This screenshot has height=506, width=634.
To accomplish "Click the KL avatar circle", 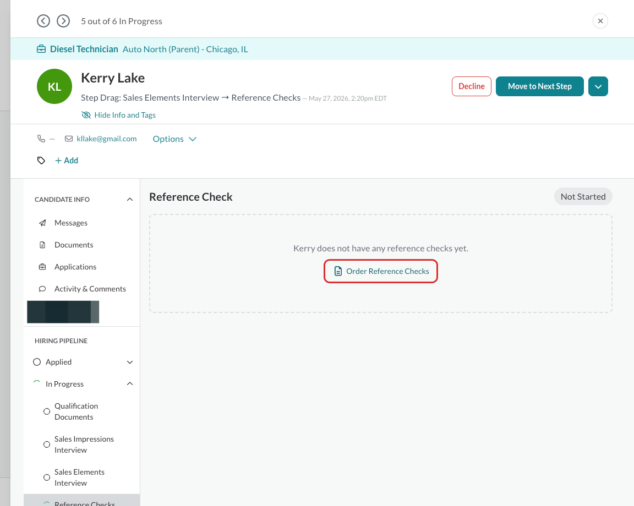I will (x=54, y=86).
